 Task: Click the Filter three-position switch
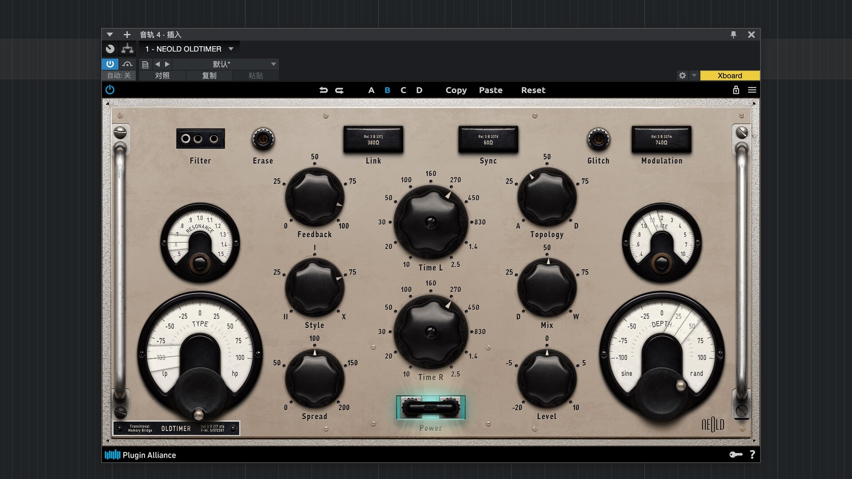(x=200, y=139)
